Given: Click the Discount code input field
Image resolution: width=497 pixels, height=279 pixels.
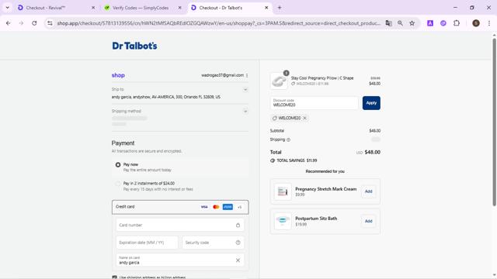Looking at the screenshot, I should [314, 103].
